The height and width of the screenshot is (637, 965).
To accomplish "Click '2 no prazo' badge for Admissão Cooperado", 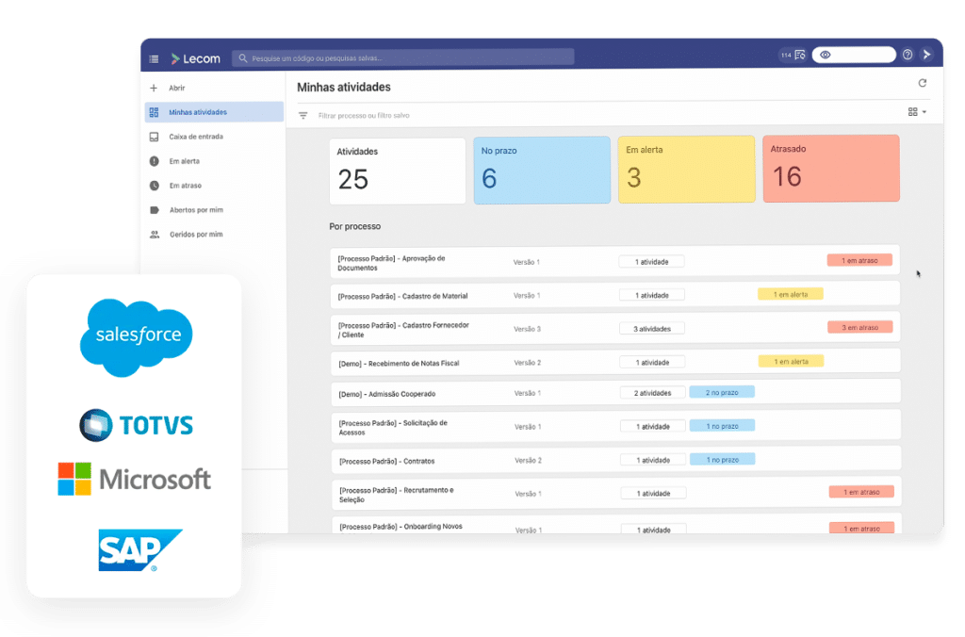I will coord(722,393).
